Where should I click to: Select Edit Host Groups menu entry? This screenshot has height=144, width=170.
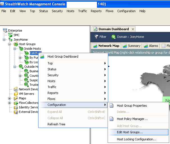pos(130,132)
